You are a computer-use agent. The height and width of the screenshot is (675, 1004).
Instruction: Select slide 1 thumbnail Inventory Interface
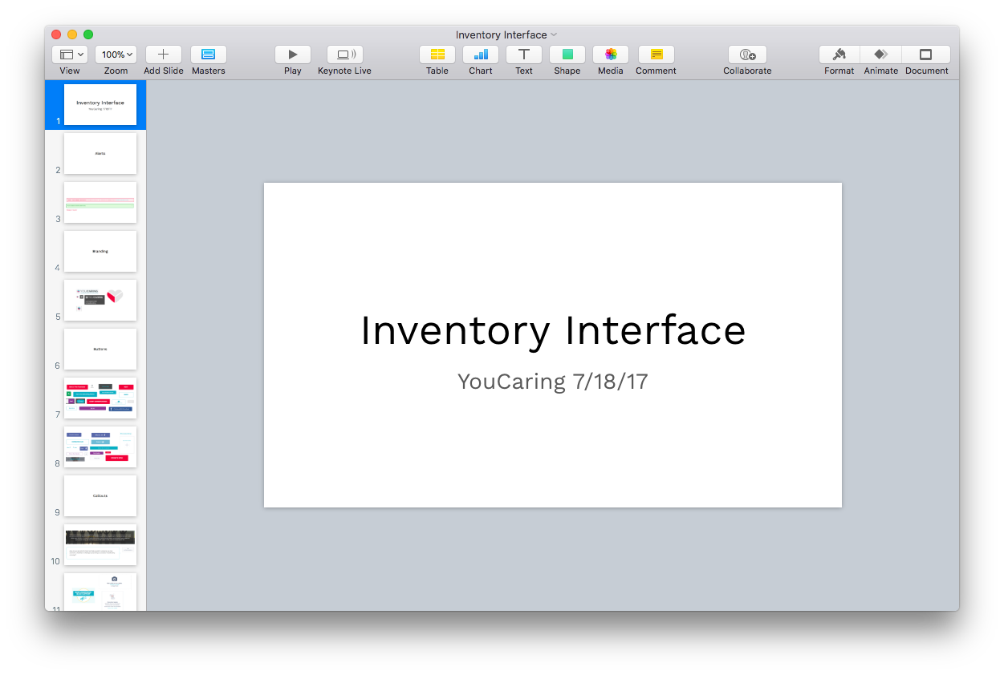point(100,104)
